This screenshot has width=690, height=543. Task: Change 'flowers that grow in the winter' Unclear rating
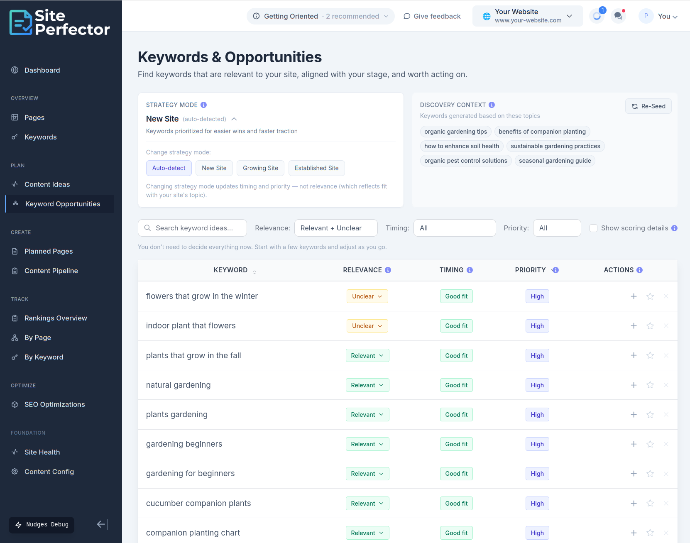(x=367, y=296)
